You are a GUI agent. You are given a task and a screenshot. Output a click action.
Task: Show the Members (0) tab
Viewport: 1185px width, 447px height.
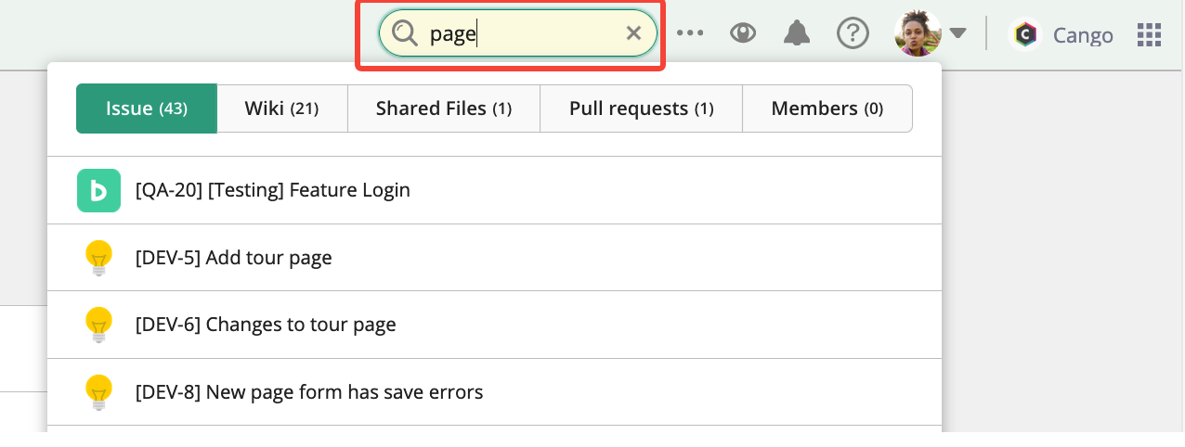pos(827,109)
